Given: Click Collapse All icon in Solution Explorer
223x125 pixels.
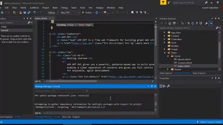Looking at the screenshot, I should (197, 23).
